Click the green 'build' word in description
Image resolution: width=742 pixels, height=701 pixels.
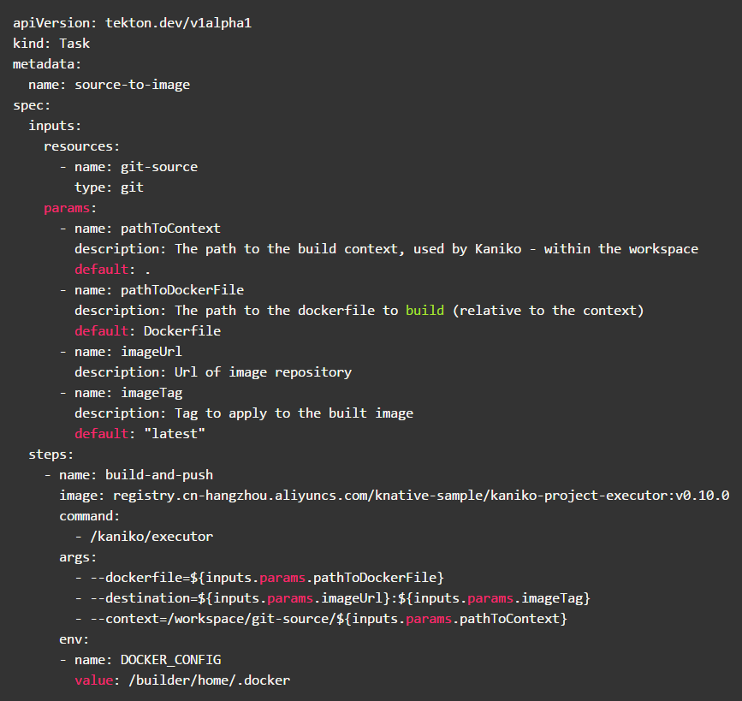click(424, 311)
